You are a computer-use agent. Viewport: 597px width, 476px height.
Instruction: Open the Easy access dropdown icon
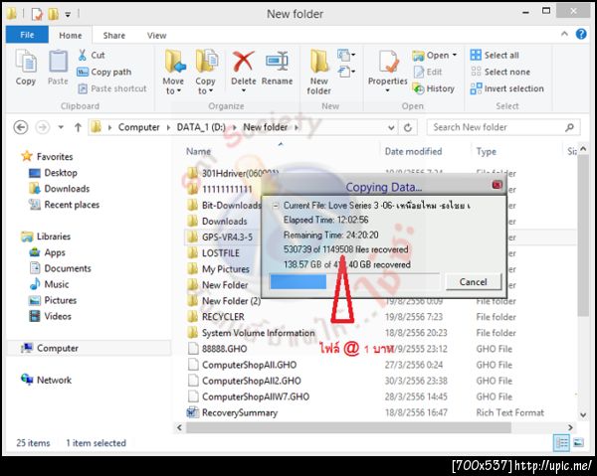click(x=346, y=72)
